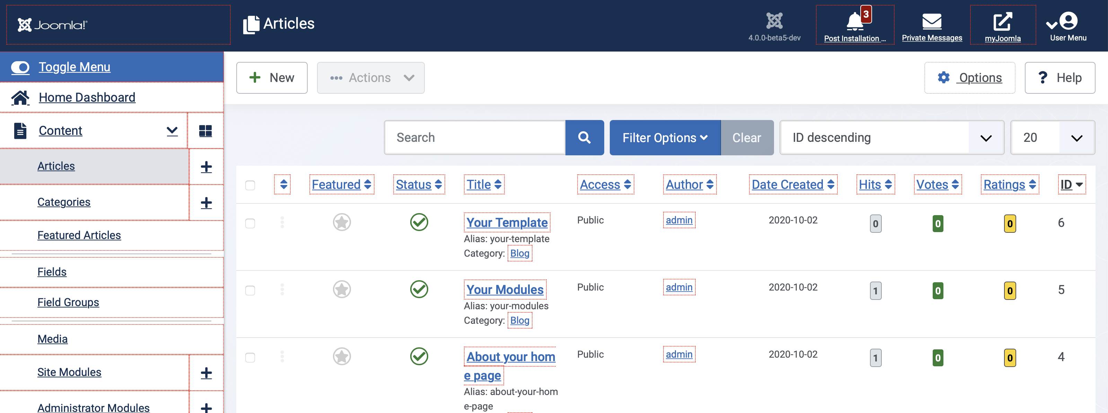The height and width of the screenshot is (413, 1108).
Task: Open Fields in sidebar menu
Action: coord(52,272)
